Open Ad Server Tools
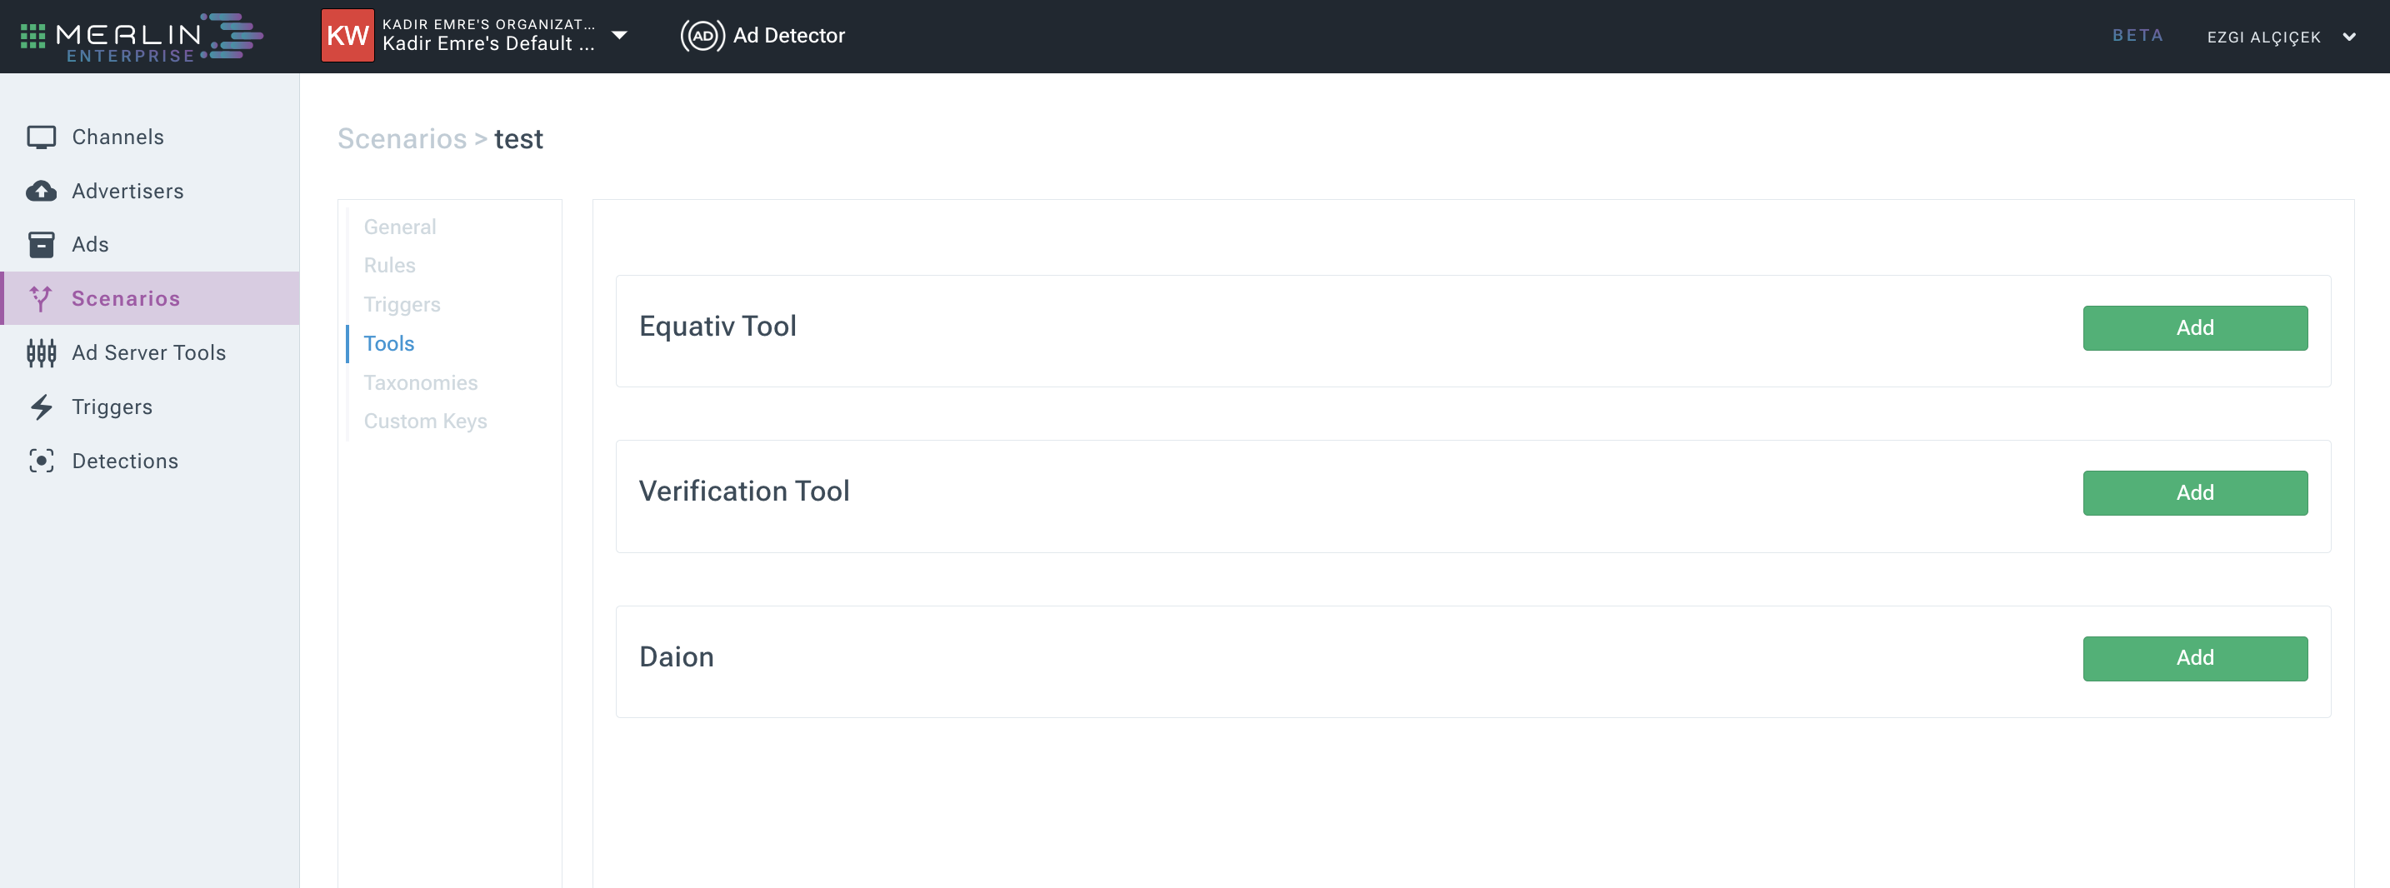This screenshot has height=888, width=2390. pyautogui.click(x=149, y=352)
